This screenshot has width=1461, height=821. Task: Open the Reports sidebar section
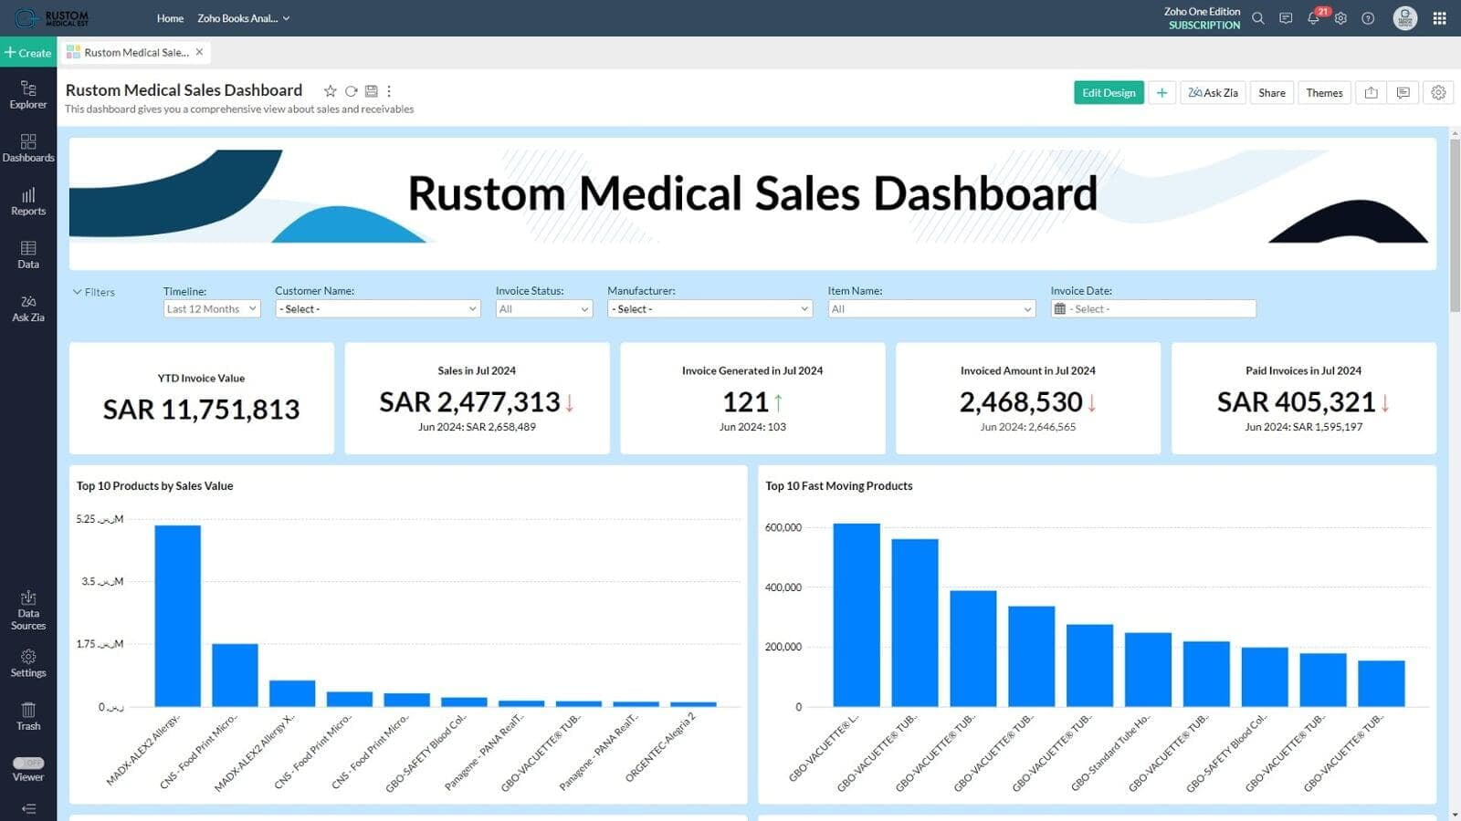[28, 202]
